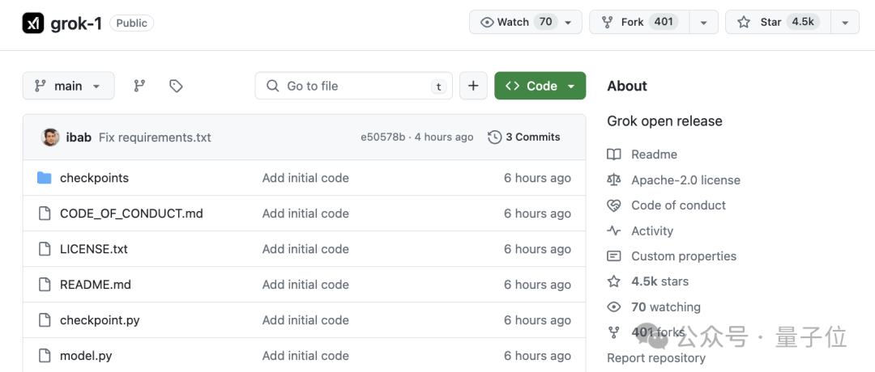Click the Report repository link
This screenshot has height=372, width=875.
(656, 358)
